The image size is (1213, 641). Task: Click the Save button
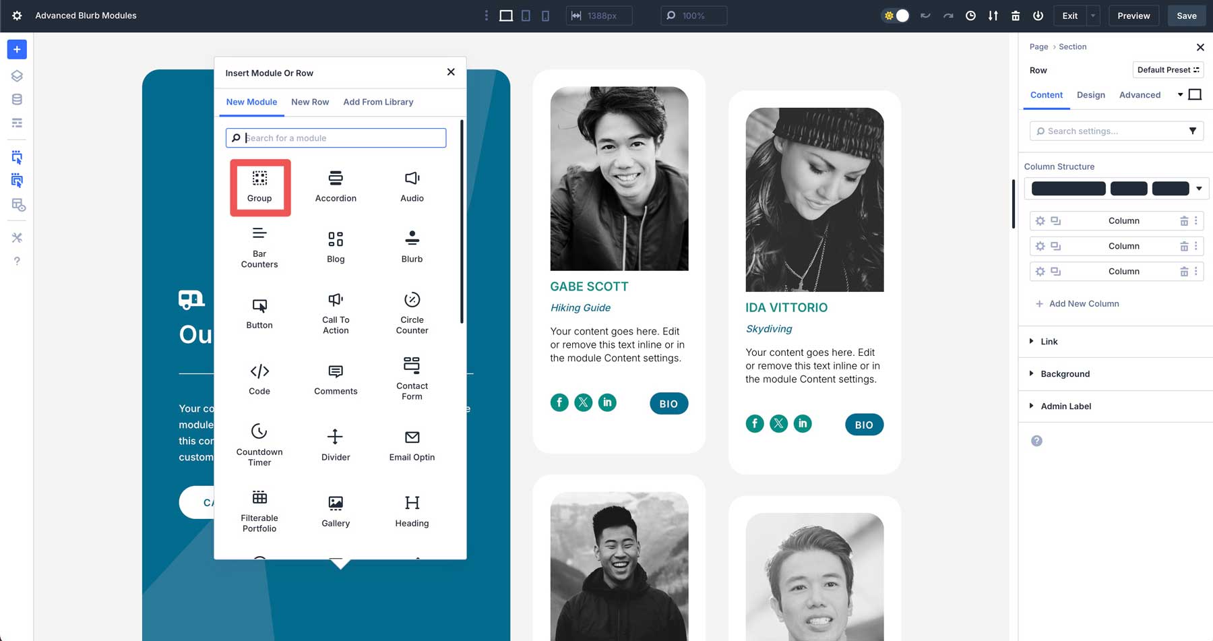pos(1186,15)
